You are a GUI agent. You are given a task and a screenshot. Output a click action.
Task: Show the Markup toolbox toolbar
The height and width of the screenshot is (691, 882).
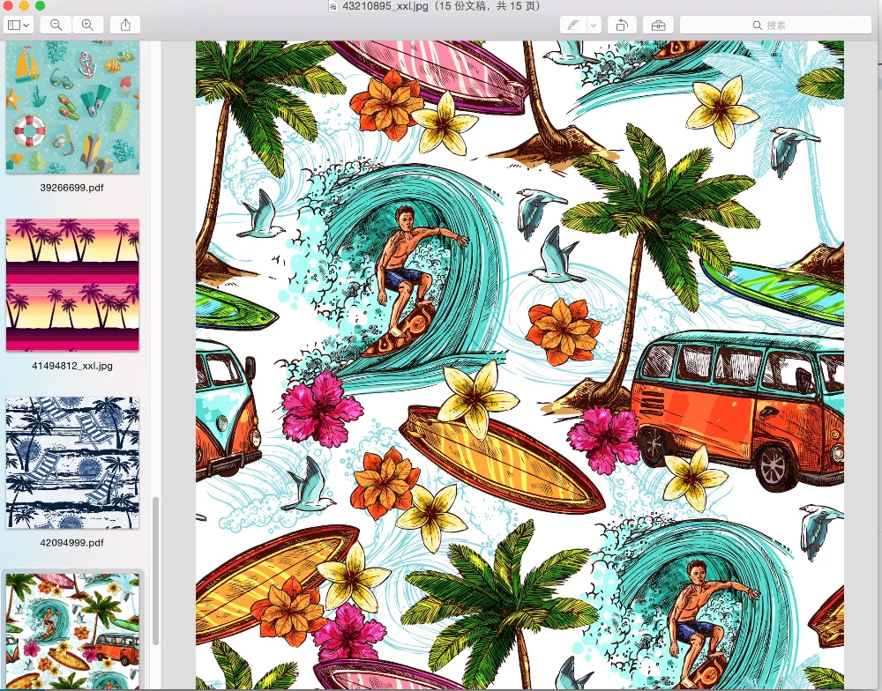point(657,26)
